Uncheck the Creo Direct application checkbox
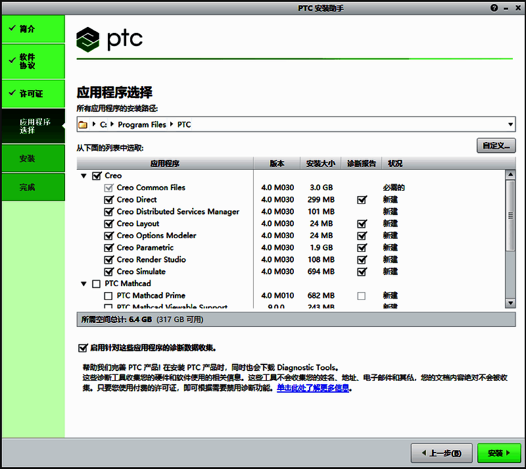 point(109,200)
